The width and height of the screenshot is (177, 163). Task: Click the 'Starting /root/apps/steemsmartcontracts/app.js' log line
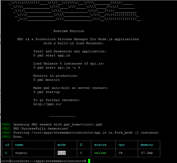coord(80,133)
